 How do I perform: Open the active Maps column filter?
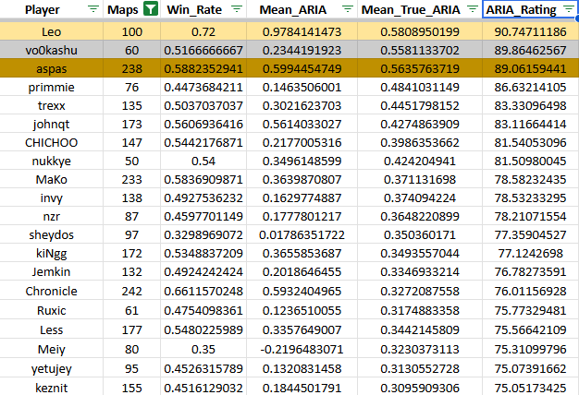click(x=151, y=9)
